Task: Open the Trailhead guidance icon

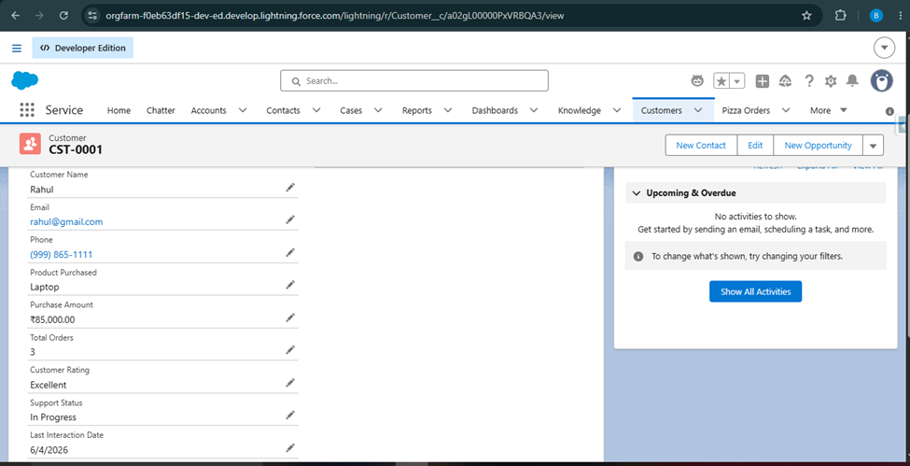Action: [x=785, y=81]
